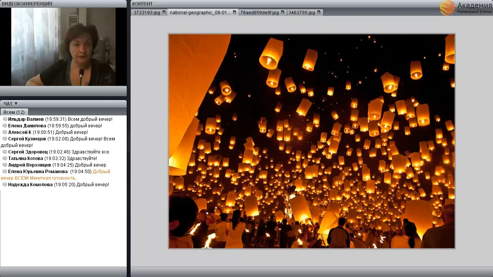This screenshot has height=277, width=493.
Task: Click the name Алексей К in chat
Action: click(20, 132)
